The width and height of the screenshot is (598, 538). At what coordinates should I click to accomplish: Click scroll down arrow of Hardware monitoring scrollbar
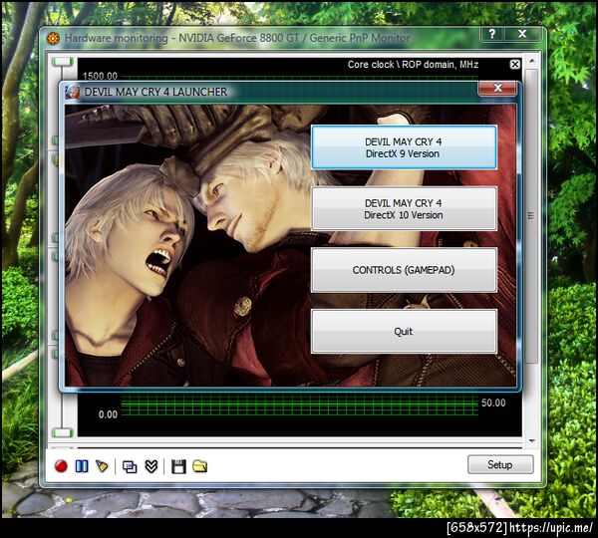[531, 441]
